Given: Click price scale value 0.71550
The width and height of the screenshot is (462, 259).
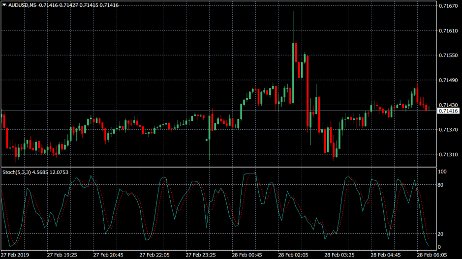Looking at the screenshot, I should tap(448, 56).
